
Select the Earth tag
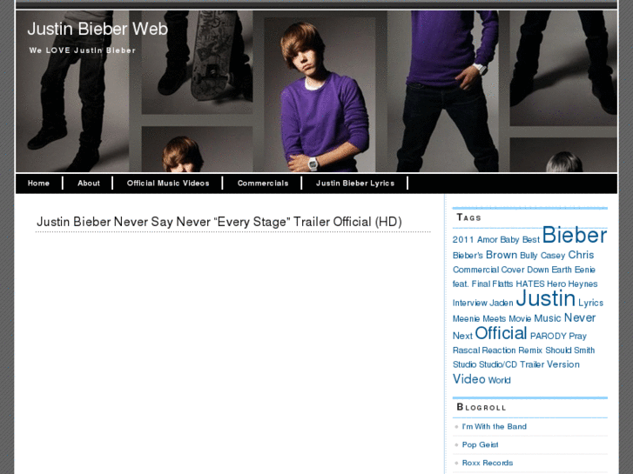(x=562, y=270)
